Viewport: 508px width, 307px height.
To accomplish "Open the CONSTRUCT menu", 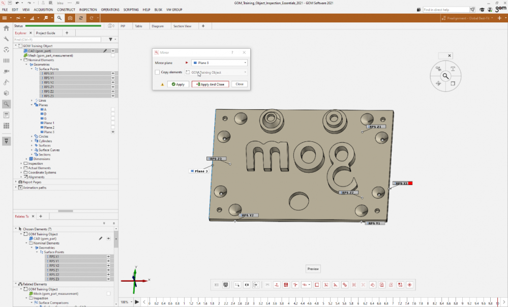I will click(x=66, y=10).
